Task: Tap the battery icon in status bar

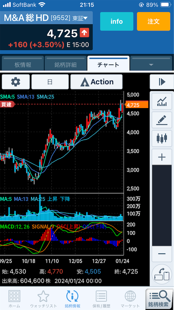Action: tap(165, 5)
